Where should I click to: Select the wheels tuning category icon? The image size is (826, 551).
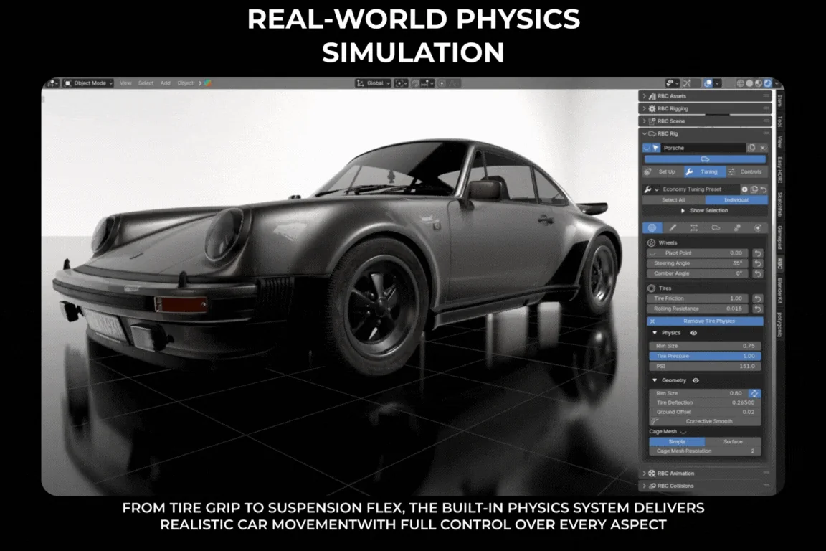(652, 227)
